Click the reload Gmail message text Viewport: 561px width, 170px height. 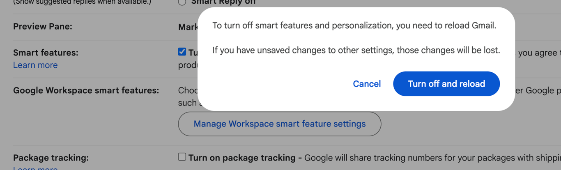354,25
